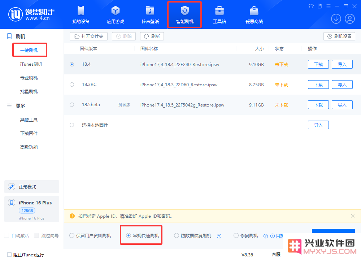This screenshot has height=260, width=361.
Task: Click the skin theme shirt icon
Action: (311, 6)
